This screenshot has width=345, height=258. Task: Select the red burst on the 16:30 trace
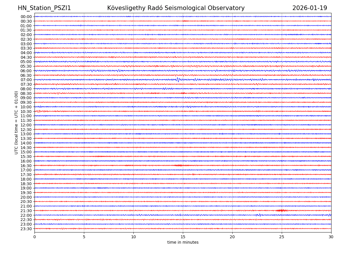tap(179, 165)
